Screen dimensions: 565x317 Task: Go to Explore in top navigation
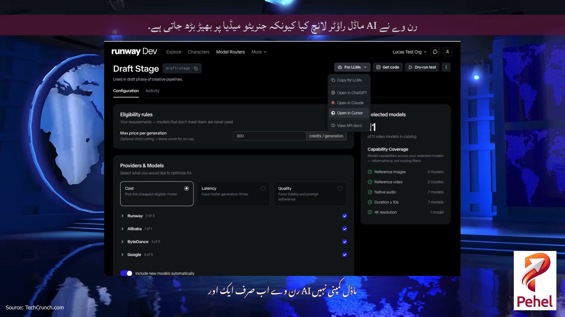click(x=174, y=52)
